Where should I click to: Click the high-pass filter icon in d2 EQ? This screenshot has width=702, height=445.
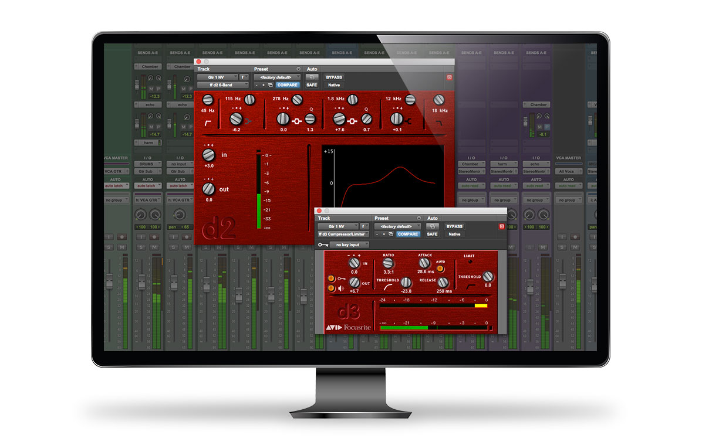207,123
